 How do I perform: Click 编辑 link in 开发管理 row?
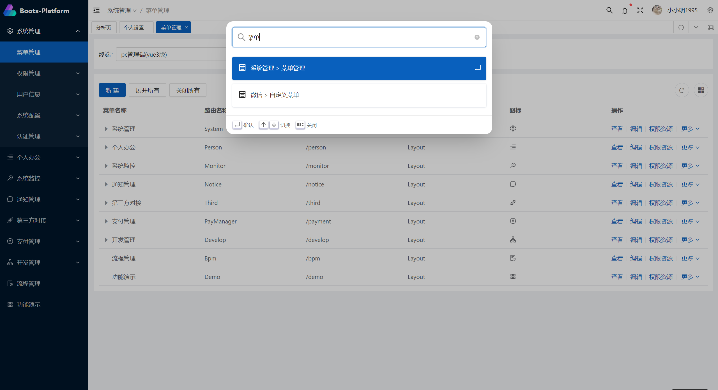click(636, 240)
